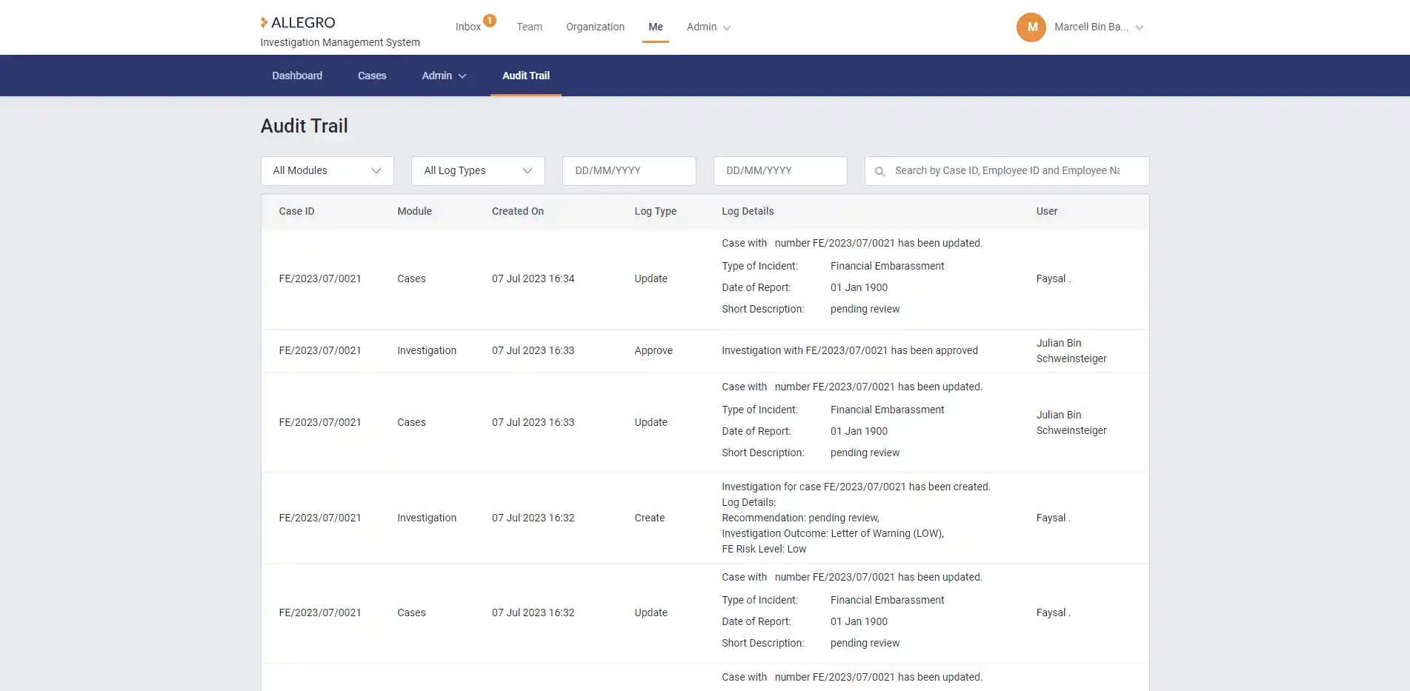Image resolution: width=1410 pixels, height=691 pixels.
Task: Click the Approve log type cell
Action: coord(654,350)
